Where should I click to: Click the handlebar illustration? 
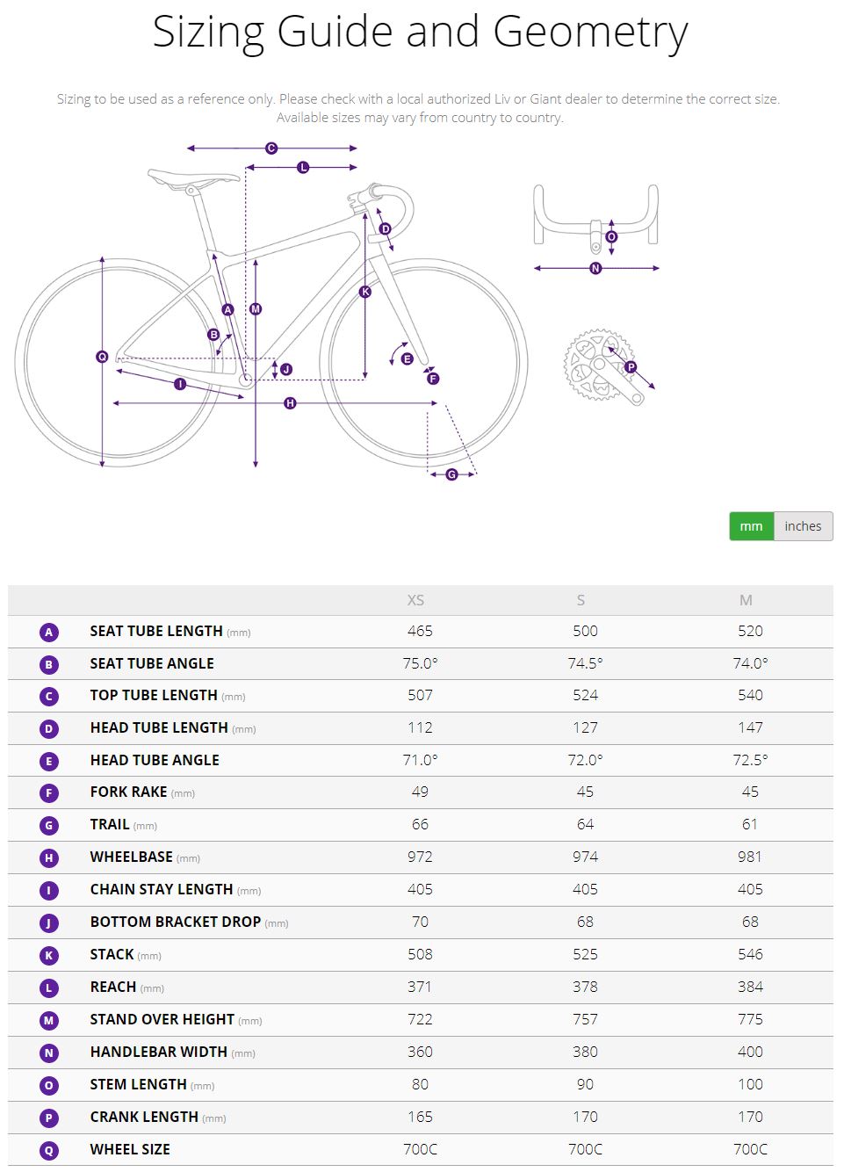(x=595, y=215)
